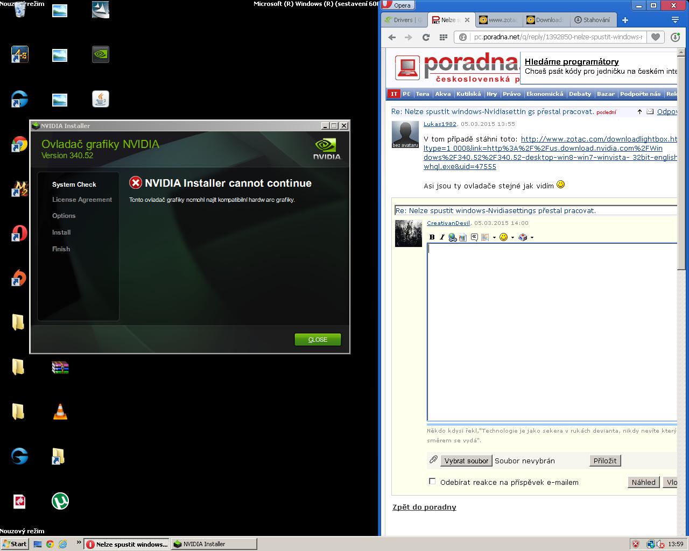Open Opera's Speed Dial grid icon

point(443,37)
